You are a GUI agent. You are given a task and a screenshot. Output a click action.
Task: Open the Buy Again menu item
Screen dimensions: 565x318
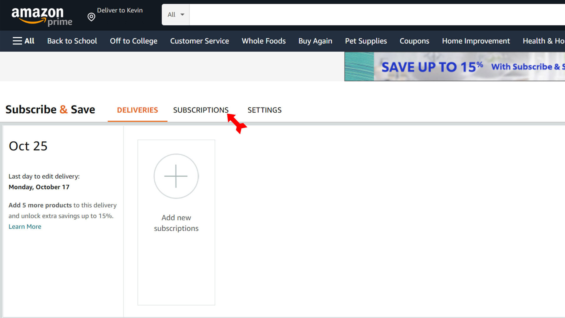(x=315, y=41)
